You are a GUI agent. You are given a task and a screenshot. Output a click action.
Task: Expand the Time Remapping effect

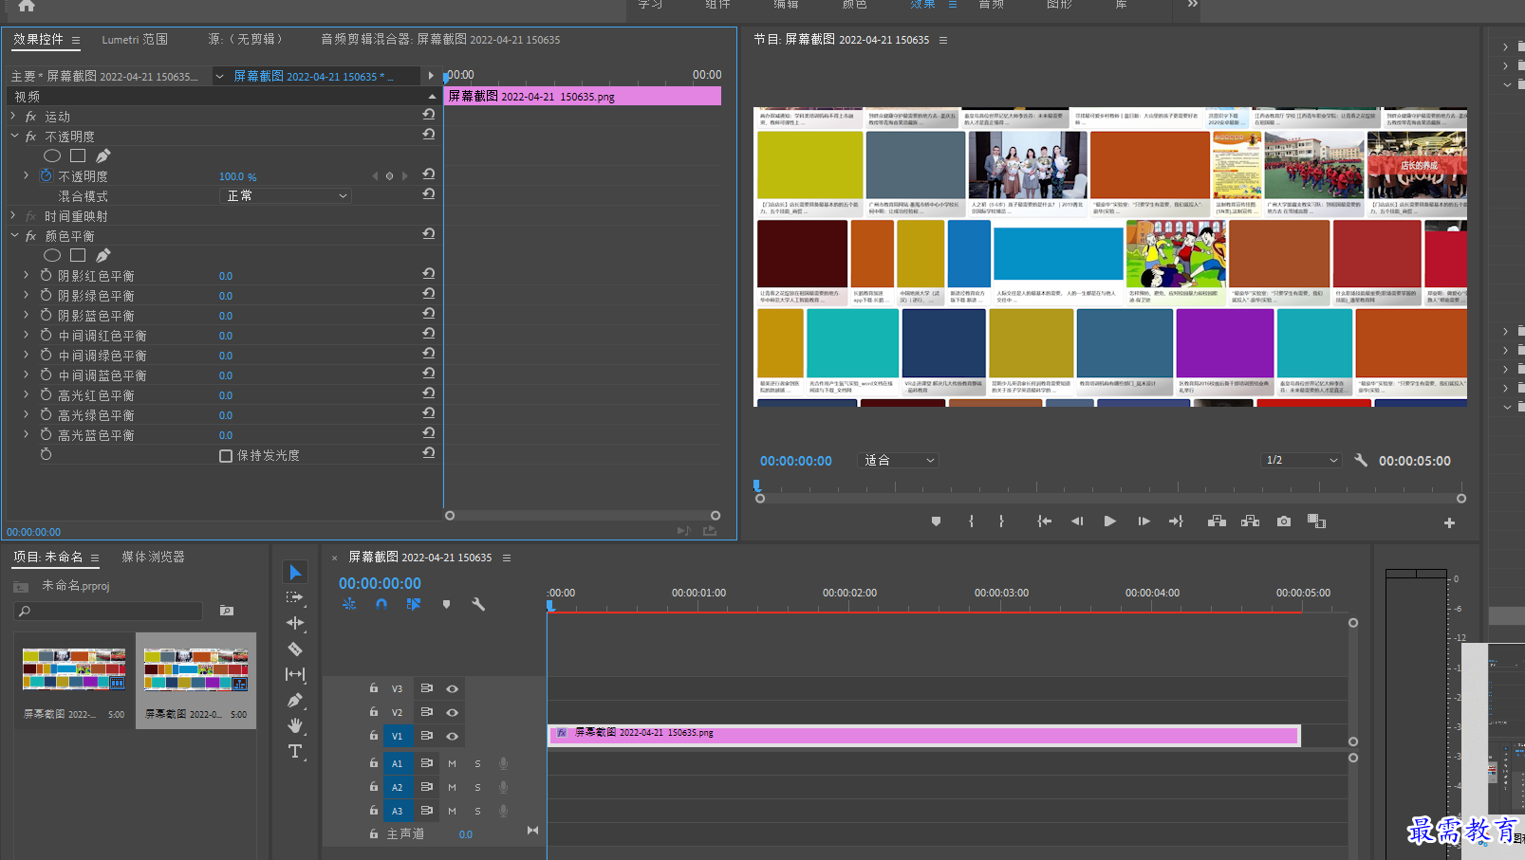[13, 216]
